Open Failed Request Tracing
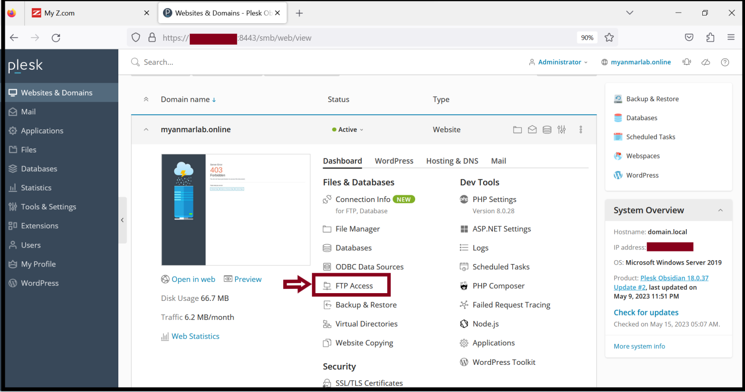The image size is (745, 392). [x=511, y=305]
